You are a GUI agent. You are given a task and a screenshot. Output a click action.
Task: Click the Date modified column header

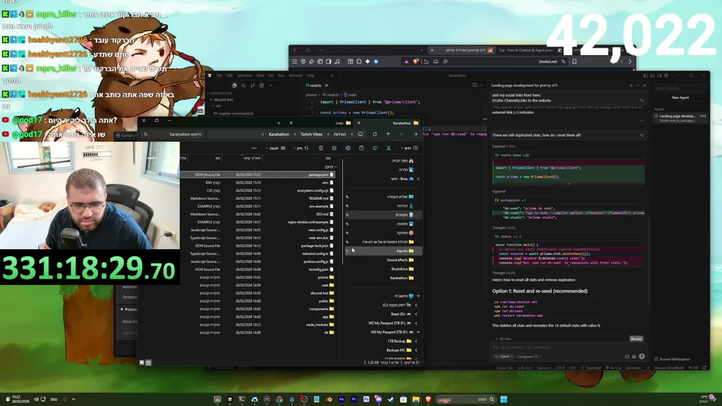(x=252, y=158)
